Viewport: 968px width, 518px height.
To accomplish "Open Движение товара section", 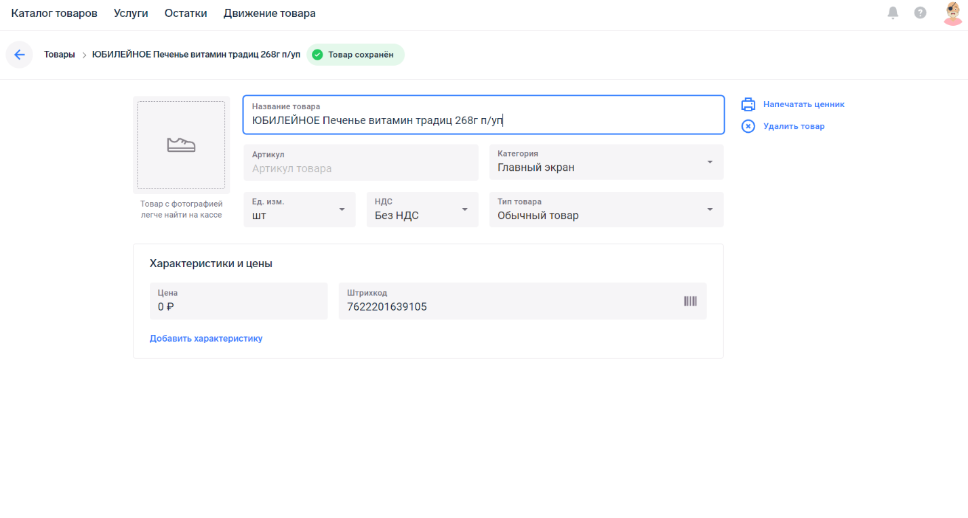I will pyautogui.click(x=269, y=14).
